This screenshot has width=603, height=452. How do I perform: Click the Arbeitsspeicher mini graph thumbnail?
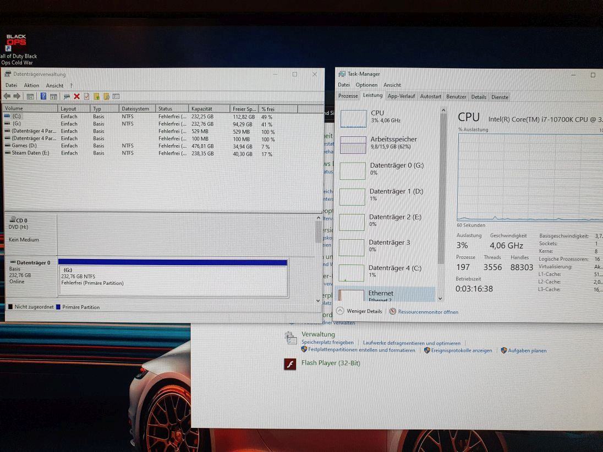353,145
